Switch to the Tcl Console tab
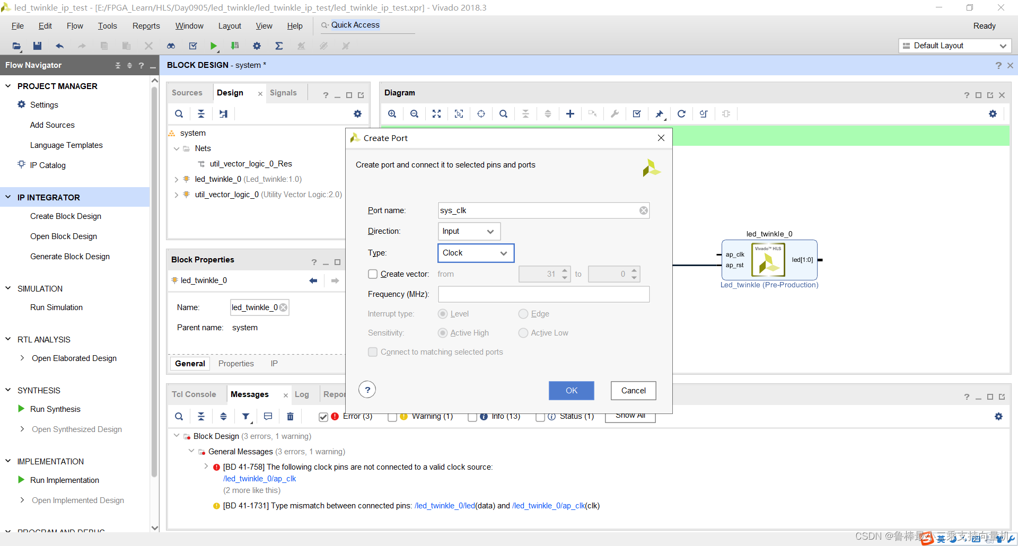Viewport: 1018px width, 546px height. (194, 394)
